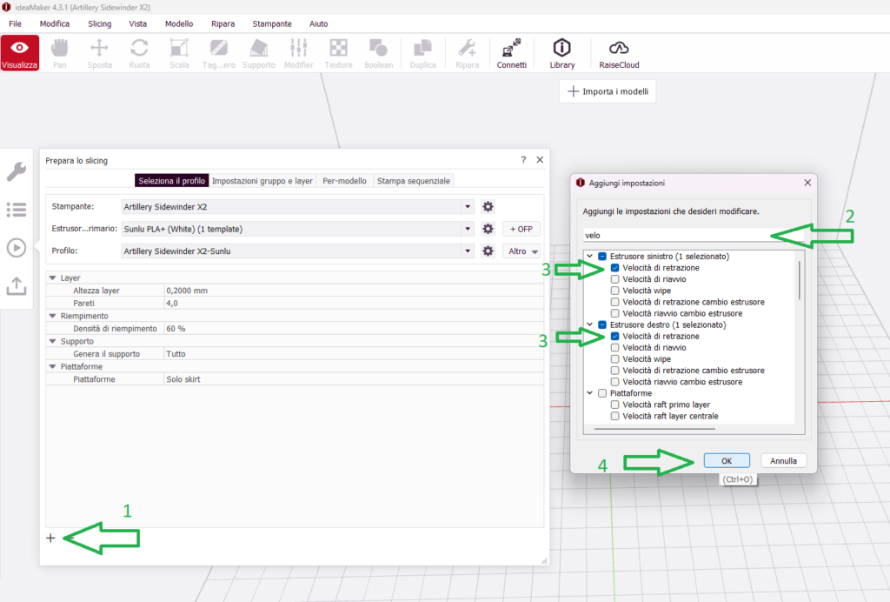
Task: Click Annulla to cancel adding settings
Action: tap(783, 460)
